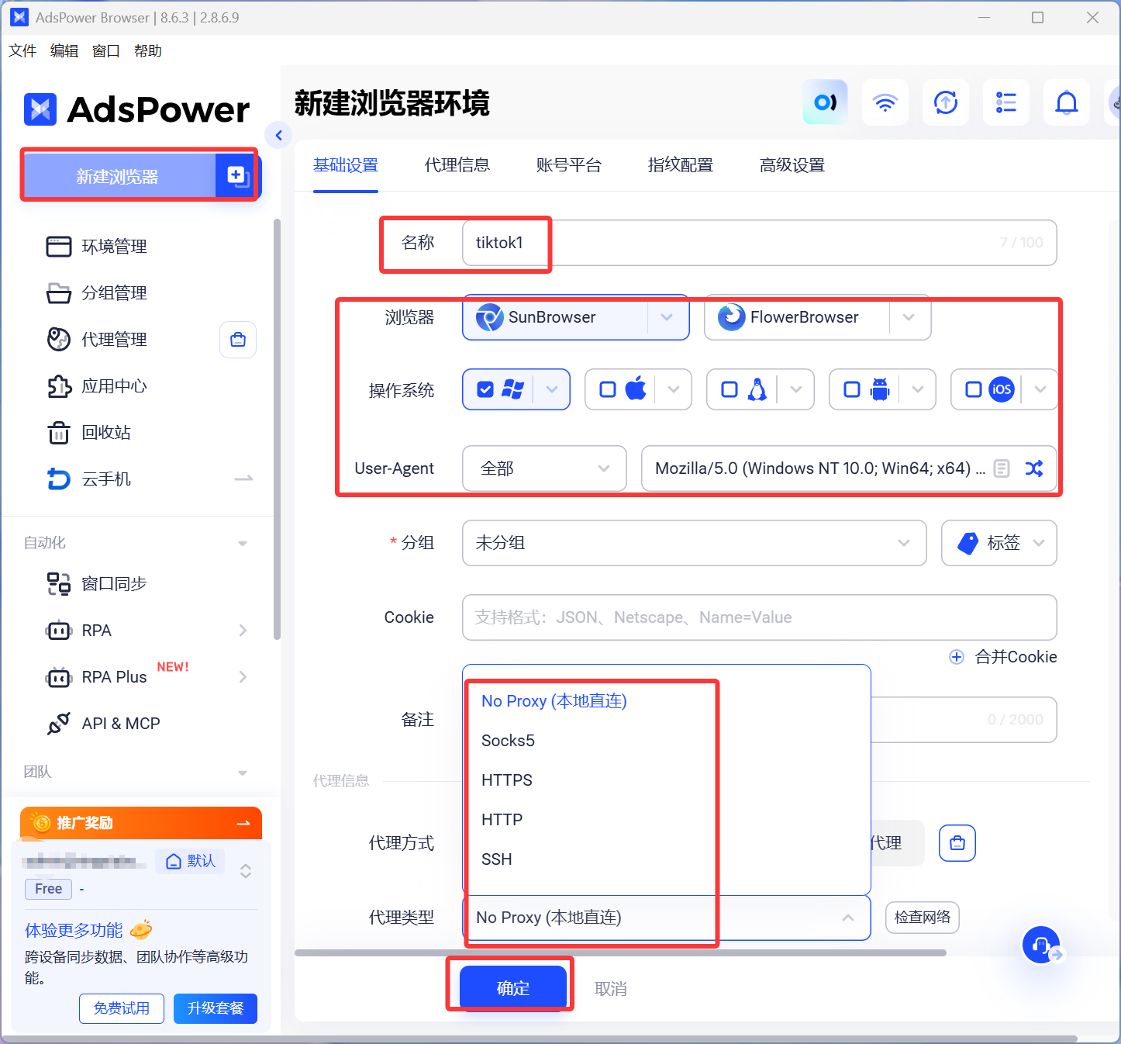1121x1044 pixels.
Task: Click the 合并Cookie plus icon
Action: [x=957, y=657]
